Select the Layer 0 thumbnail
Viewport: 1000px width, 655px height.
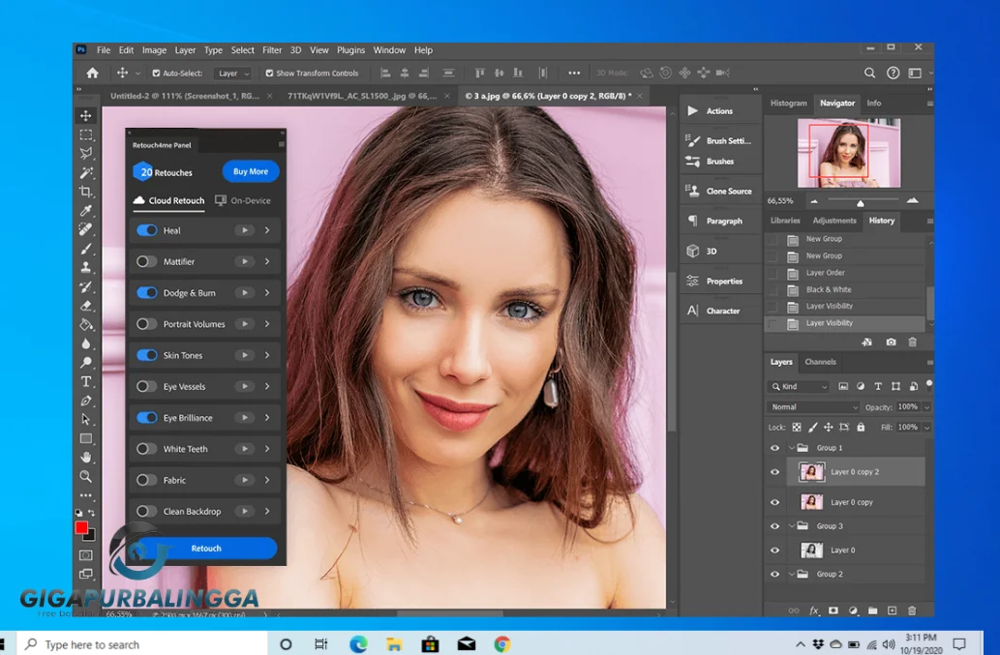pos(811,550)
